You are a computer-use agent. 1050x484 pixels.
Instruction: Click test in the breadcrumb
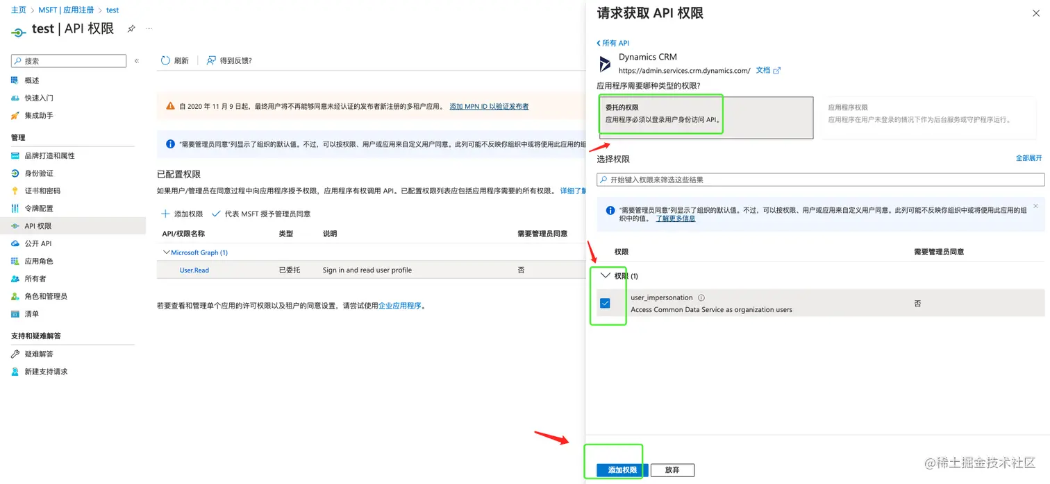point(112,10)
